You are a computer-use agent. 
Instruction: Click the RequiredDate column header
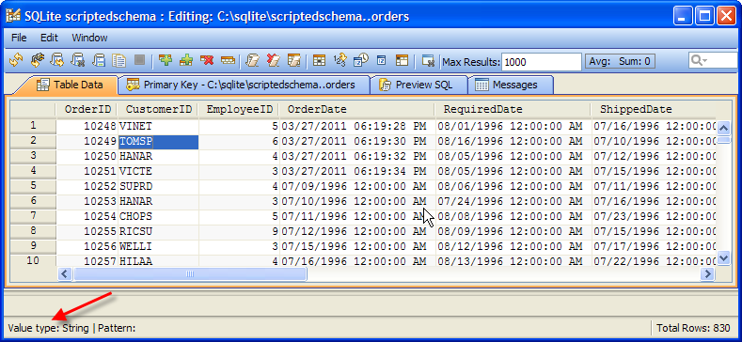coord(513,109)
